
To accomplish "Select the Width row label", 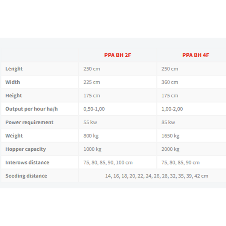I will pos(13,82).
